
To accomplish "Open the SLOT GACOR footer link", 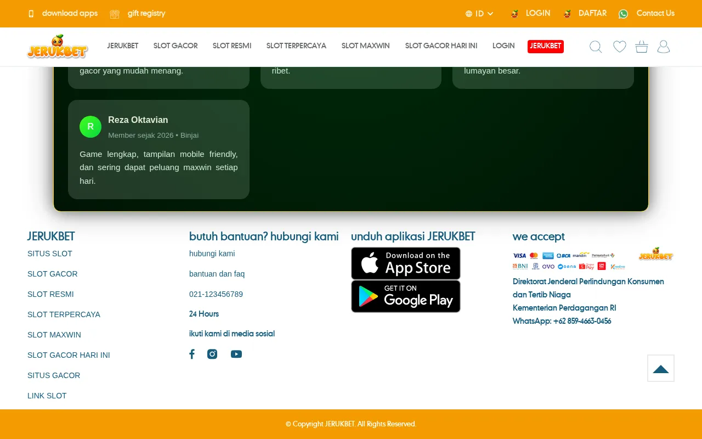I will [x=53, y=274].
